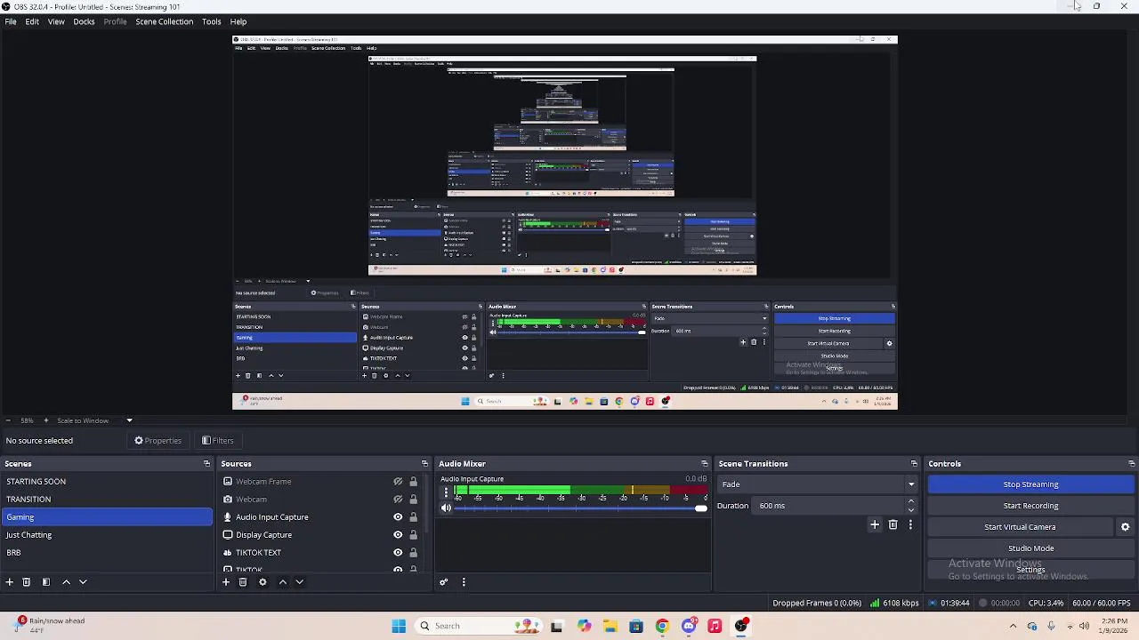1139x640 pixels.
Task: Pop out the Audio Mixer dock
Action: (x=705, y=464)
